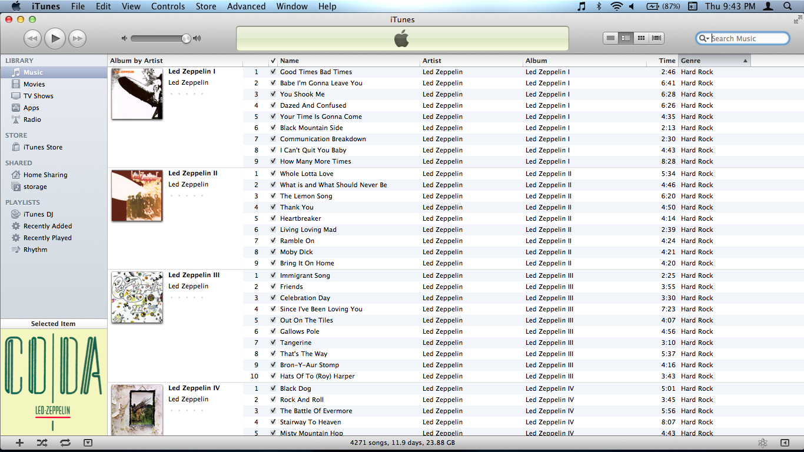804x452 pixels.
Task: Hide the artwork viewer panel
Action: pos(88,443)
